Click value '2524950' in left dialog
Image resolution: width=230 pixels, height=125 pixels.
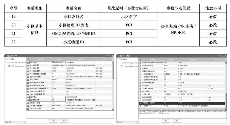54,80
